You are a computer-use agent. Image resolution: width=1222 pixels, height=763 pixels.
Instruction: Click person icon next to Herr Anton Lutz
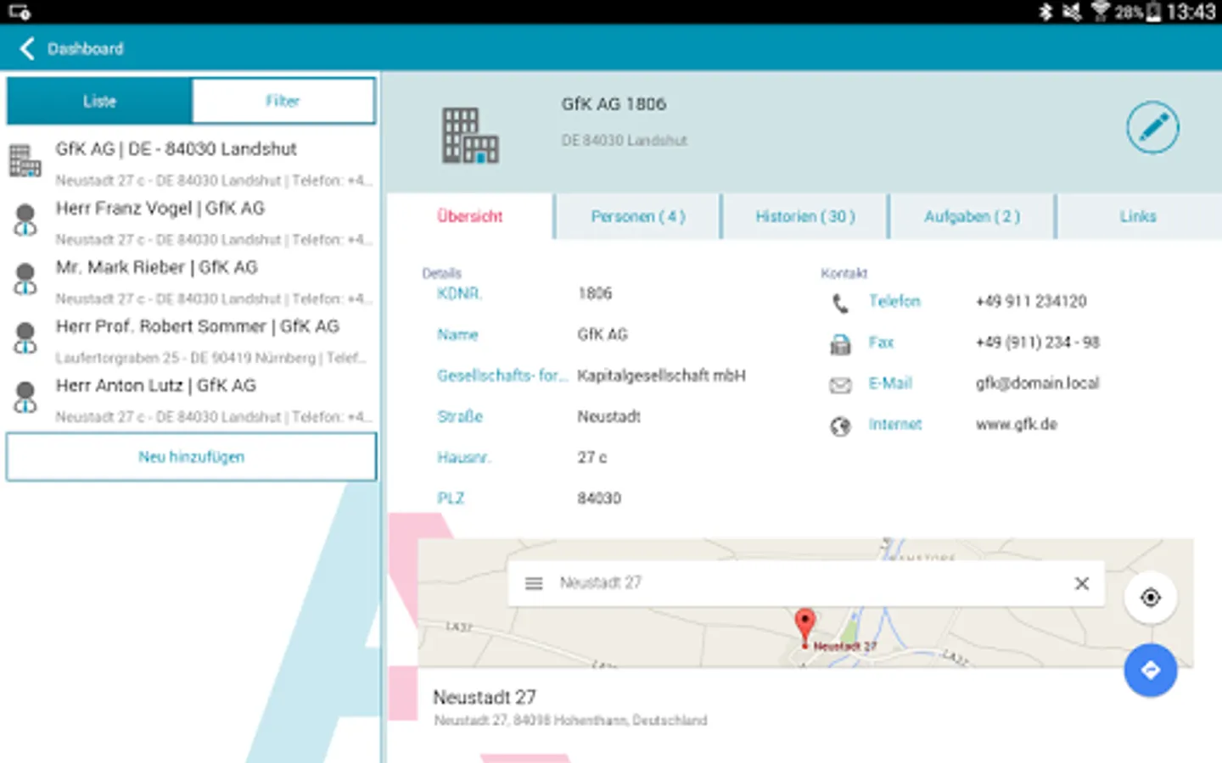(25, 397)
